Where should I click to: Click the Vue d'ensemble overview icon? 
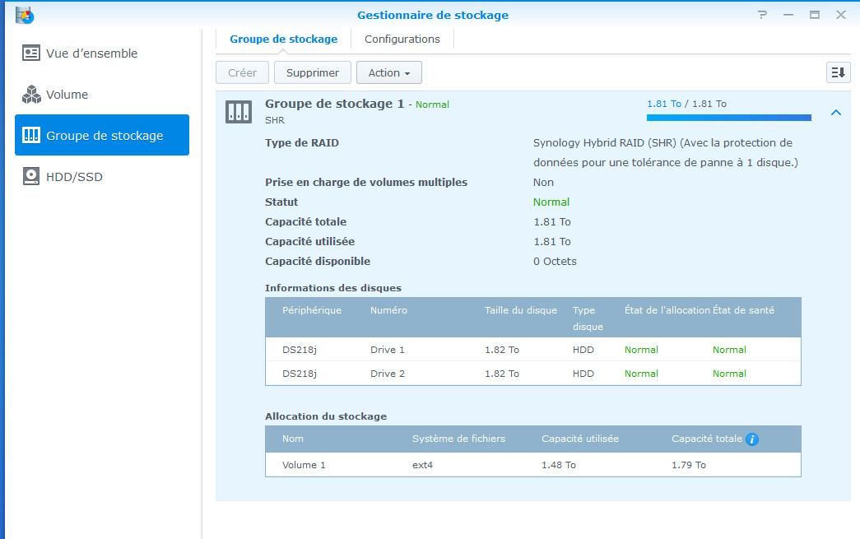[x=31, y=53]
